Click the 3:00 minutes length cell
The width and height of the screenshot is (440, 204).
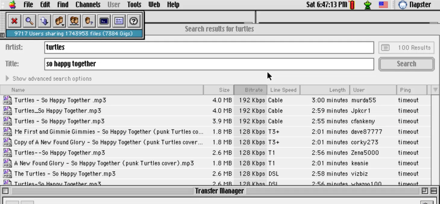330,100
